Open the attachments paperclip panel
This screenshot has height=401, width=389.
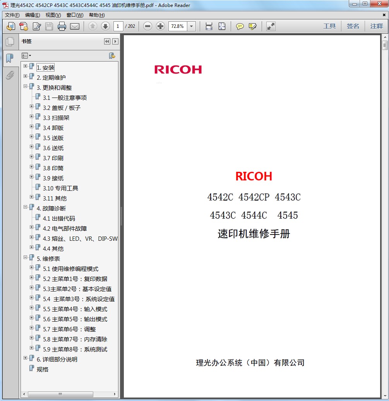[10, 75]
